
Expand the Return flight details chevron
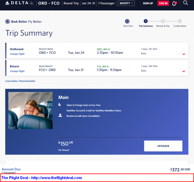click(x=184, y=71)
